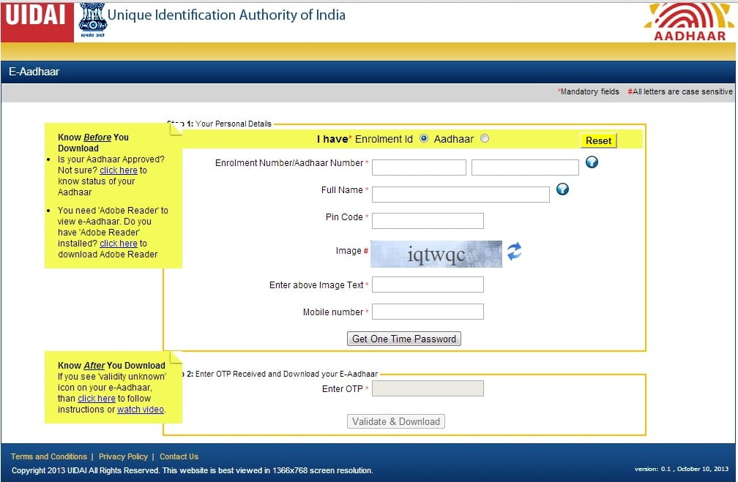Click the 'Know After You Download' heading
The width and height of the screenshot is (738, 482).
[111, 366]
